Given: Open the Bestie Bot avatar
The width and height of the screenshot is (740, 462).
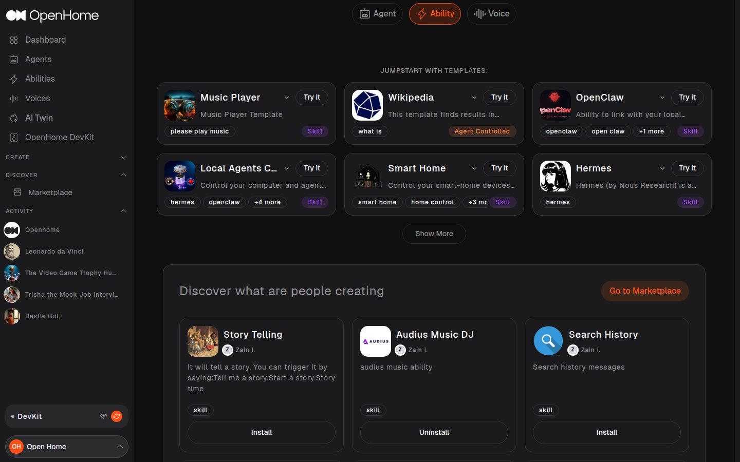Looking at the screenshot, I should 12,316.
